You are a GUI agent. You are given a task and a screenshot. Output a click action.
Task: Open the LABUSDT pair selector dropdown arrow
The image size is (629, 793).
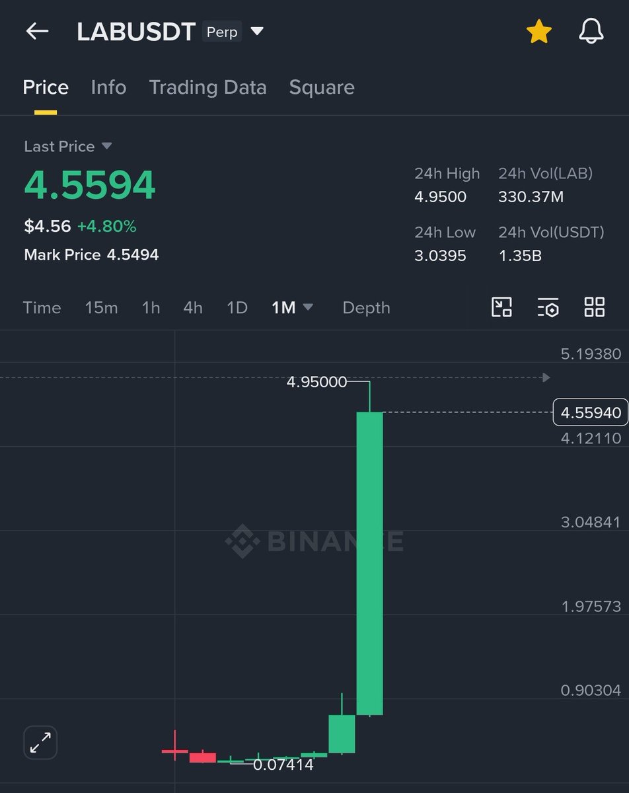click(x=257, y=31)
